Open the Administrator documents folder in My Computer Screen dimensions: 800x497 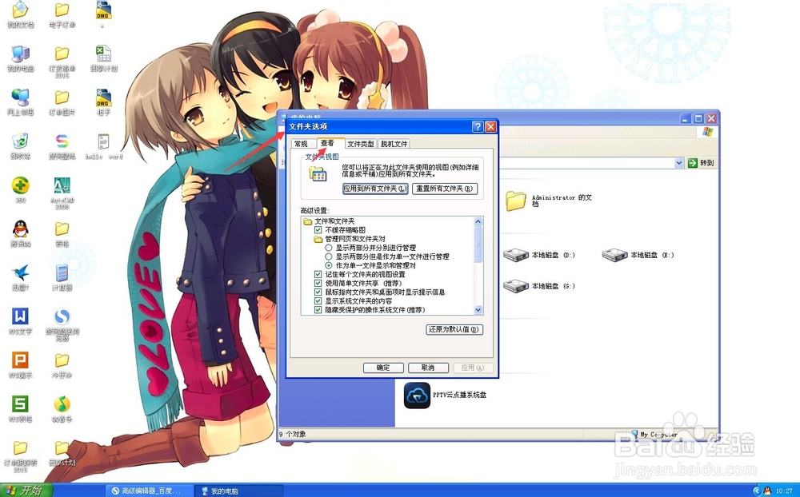pos(549,201)
